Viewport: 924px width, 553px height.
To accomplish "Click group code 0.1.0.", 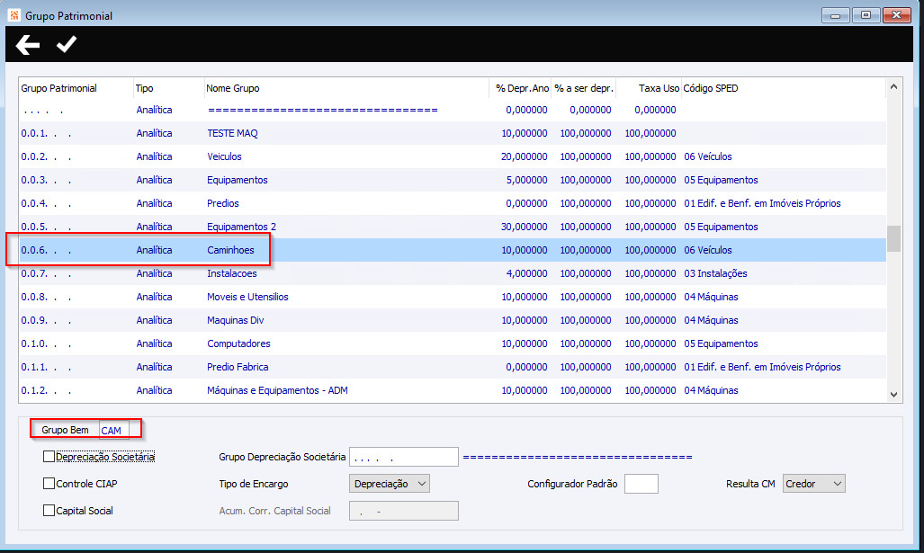I will (46, 343).
